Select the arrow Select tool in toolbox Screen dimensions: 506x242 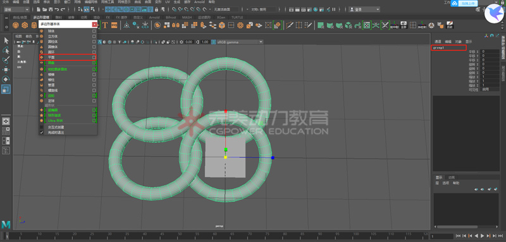[6, 40]
